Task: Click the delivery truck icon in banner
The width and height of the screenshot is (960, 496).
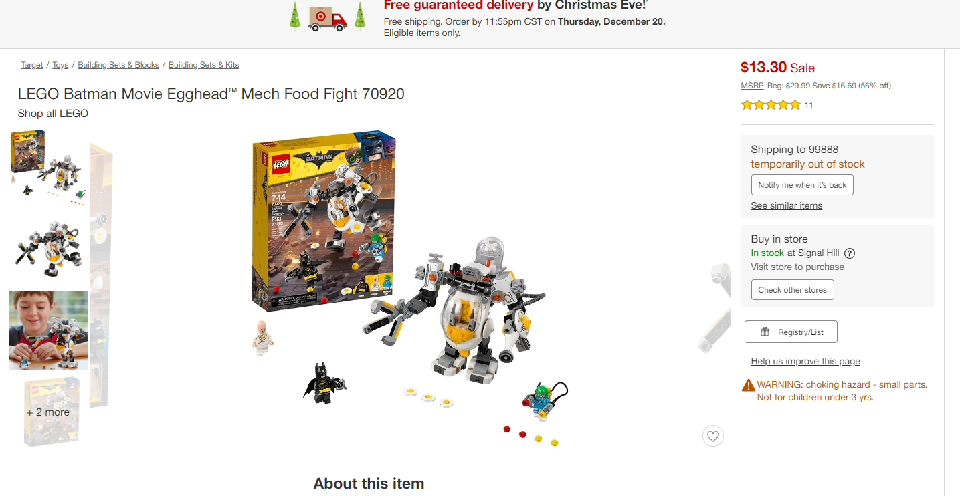Action: point(328,19)
